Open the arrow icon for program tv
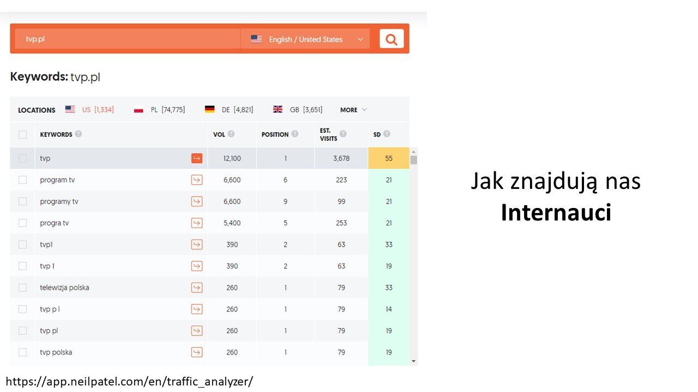 197,180
